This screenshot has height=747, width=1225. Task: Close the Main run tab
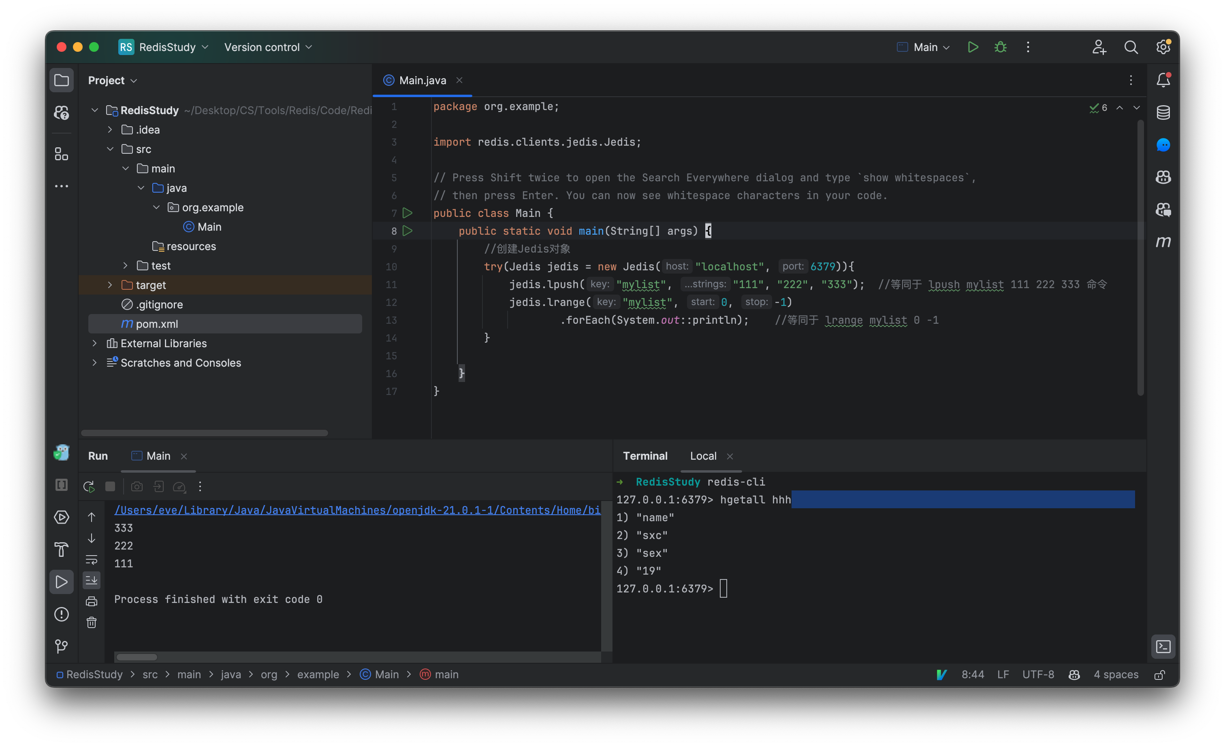[x=184, y=456]
